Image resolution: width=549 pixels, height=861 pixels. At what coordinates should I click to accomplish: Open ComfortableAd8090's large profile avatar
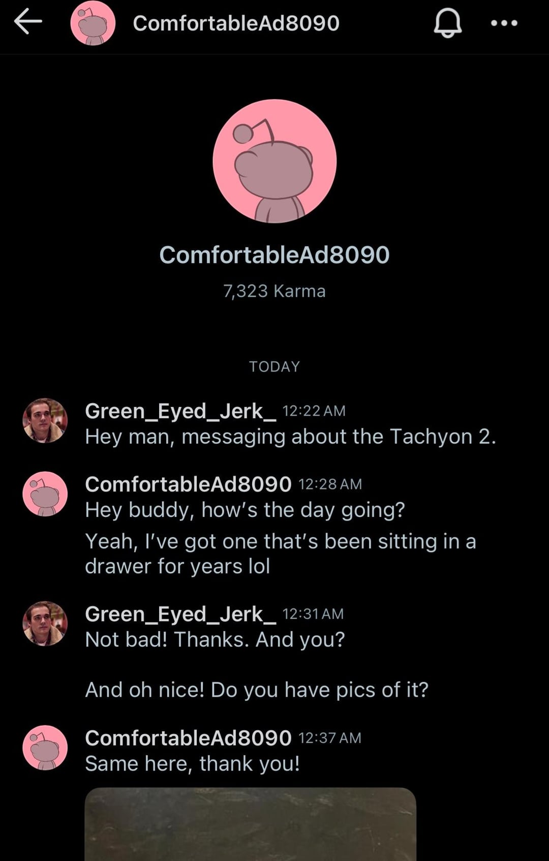[274, 161]
